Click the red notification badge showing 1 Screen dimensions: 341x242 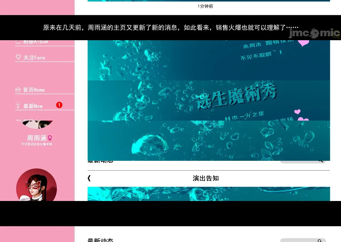coord(59,105)
